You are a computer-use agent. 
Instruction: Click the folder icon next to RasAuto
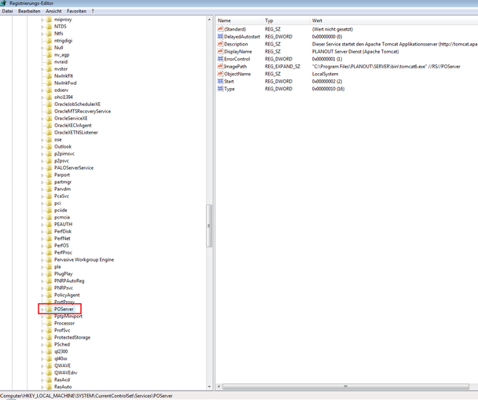tap(49, 387)
